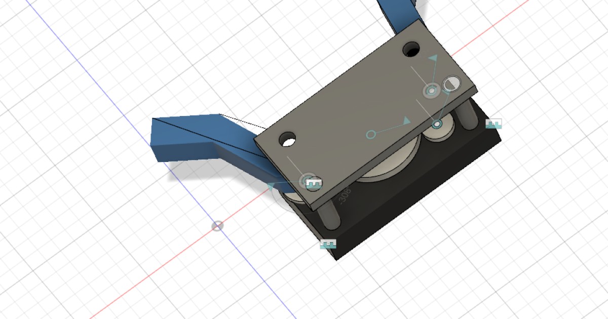Click the half-shaded joint snap marker in the corner hole

(452, 83)
